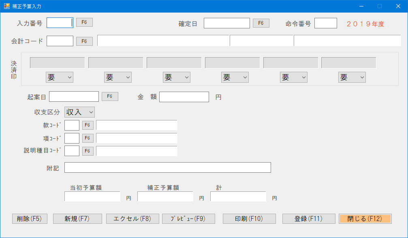Viewport: 408px width, 238px height.
Task: Click the F6 lookup beside 入力番号
Action: coord(84,23)
